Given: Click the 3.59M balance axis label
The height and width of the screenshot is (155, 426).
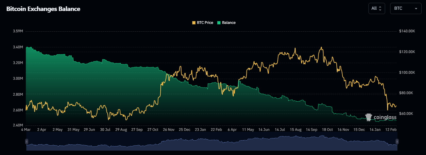Looking at the screenshot, I should pyautogui.click(x=18, y=31).
